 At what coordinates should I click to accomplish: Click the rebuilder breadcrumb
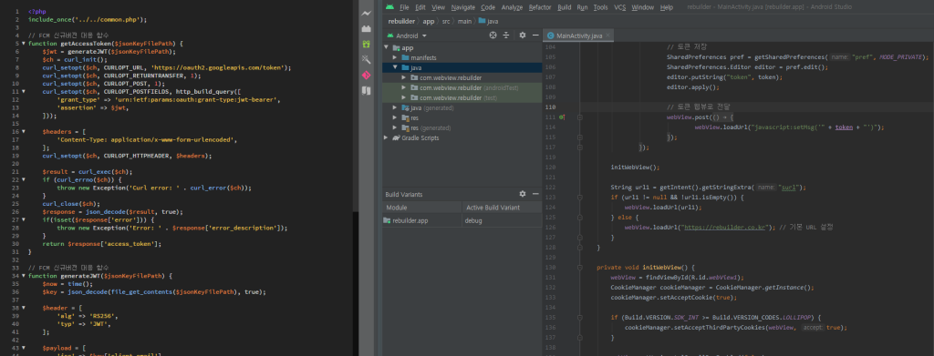[401, 21]
